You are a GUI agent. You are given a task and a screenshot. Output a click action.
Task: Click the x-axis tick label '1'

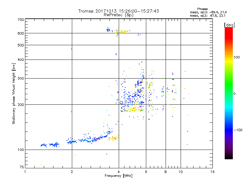[25, 172]
